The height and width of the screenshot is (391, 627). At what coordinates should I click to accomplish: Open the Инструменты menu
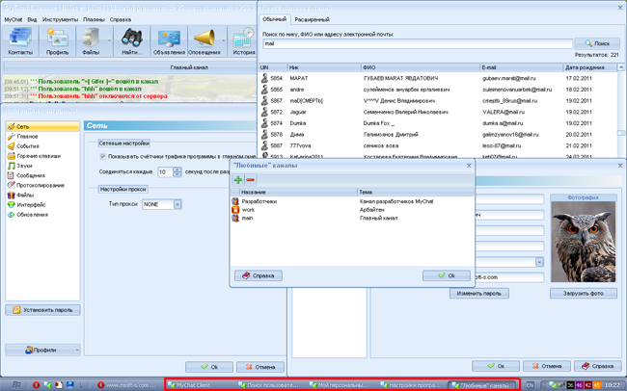[x=60, y=19]
